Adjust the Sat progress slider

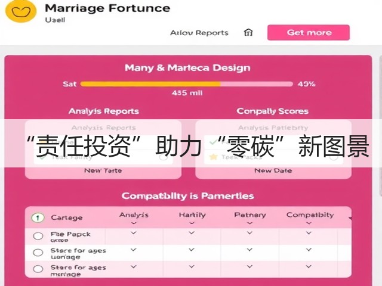(186, 84)
